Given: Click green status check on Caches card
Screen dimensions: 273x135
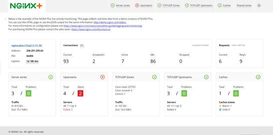Looking at the screenshot, I should tap(258, 77).
